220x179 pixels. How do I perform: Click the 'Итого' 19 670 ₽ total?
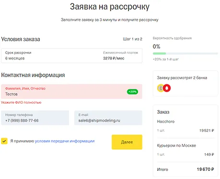pyautogui.click(x=185, y=169)
